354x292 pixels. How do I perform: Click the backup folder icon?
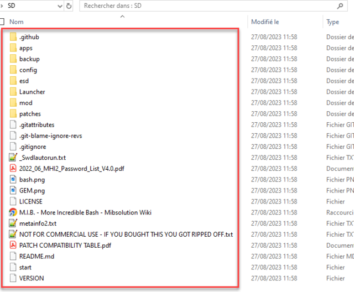[13, 59]
